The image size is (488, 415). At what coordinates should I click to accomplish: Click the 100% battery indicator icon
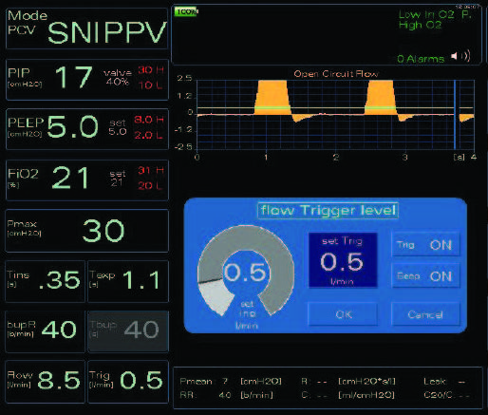(x=186, y=12)
